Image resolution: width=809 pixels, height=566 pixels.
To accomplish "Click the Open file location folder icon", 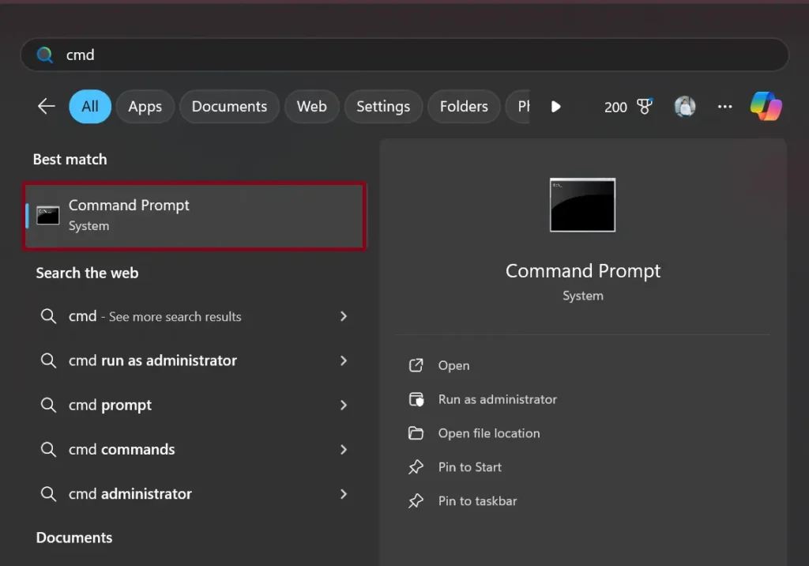I will (416, 432).
